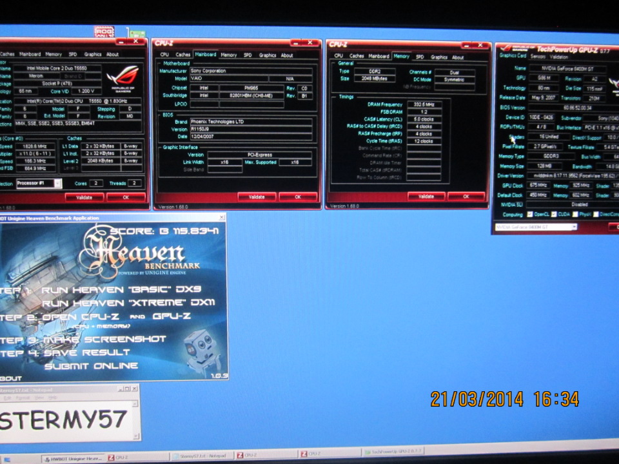Expand the NVIDIA GeForce 8400M GT dropdown in GPU-Z
619x464 pixels.
point(574,227)
